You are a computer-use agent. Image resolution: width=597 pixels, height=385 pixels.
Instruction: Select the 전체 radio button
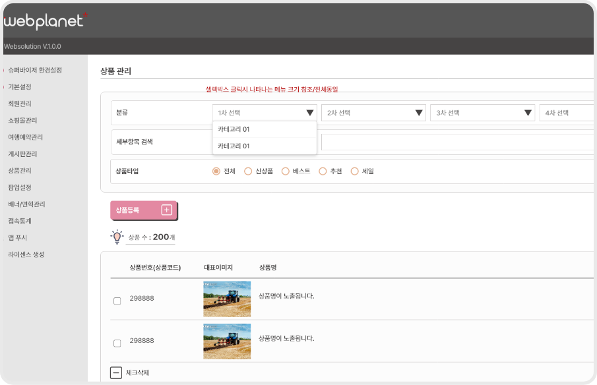point(216,171)
